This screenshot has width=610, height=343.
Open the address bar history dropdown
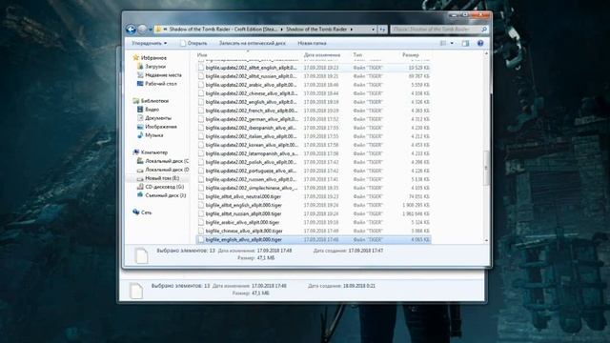coord(373,30)
